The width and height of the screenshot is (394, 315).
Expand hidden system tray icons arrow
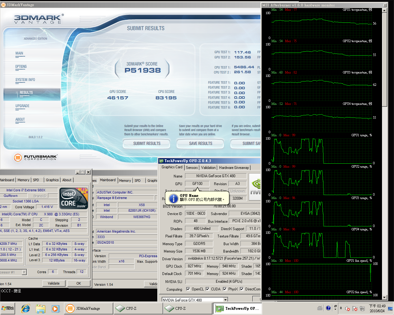pos(341,308)
